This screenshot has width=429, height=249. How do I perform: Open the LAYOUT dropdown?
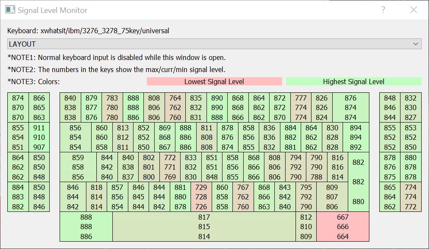point(214,44)
